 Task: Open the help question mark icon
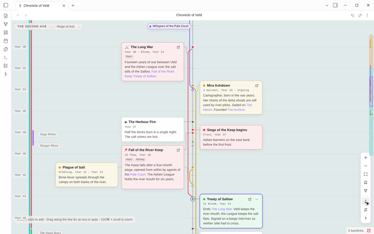[366, 218]
